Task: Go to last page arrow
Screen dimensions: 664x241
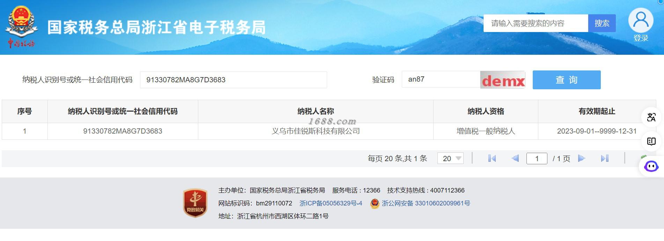Action: pos(605,158)
